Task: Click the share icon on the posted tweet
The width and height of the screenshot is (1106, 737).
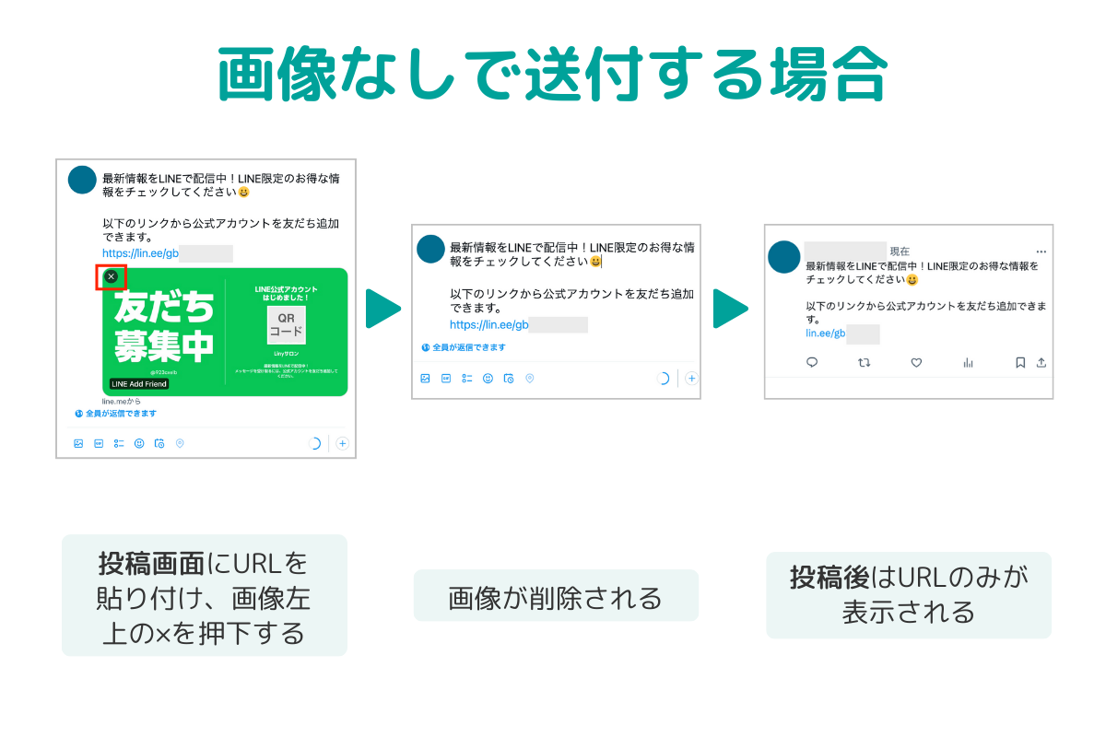Action: pos(1041,363)
